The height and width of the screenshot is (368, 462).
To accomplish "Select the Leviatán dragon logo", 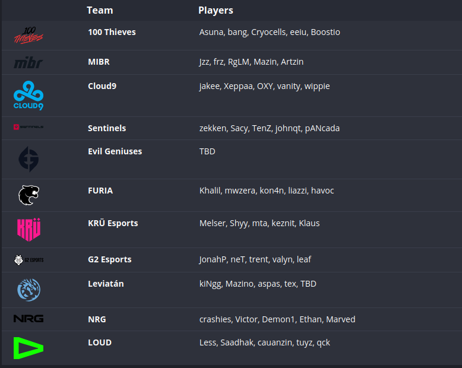I will coord(29,290).
